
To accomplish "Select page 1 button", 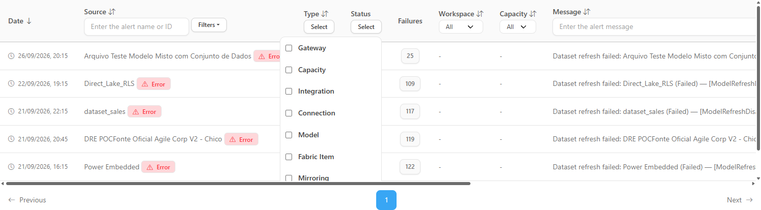I will coord(386,200).
